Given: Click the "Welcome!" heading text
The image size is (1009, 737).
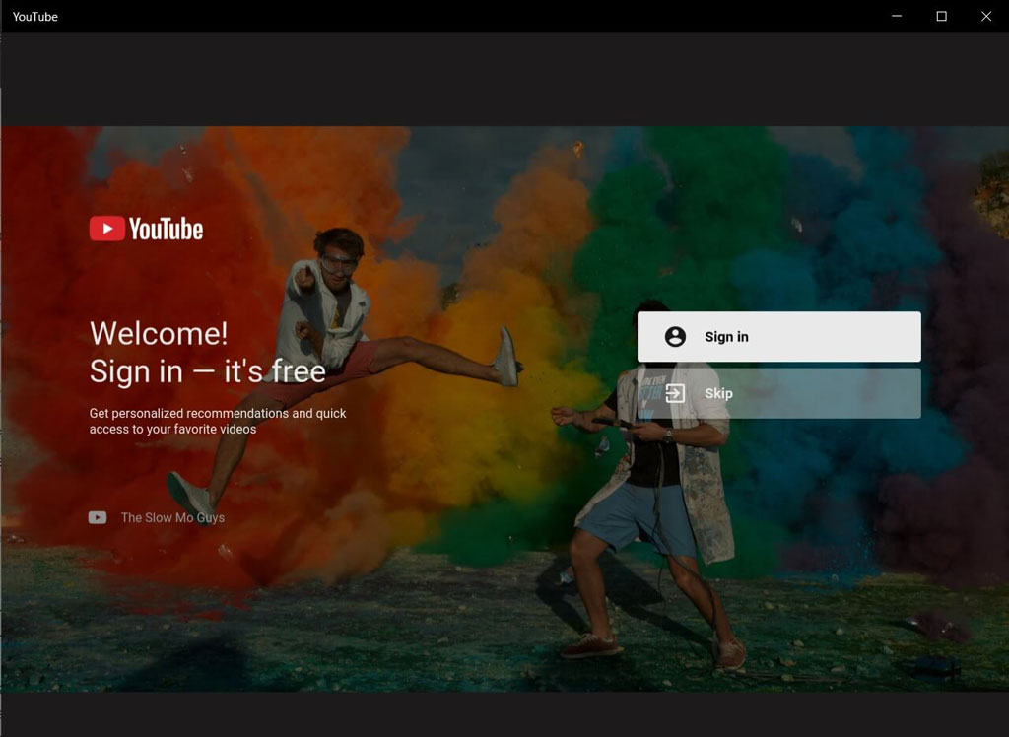Looking at the screenshot, I should [159, 333].
